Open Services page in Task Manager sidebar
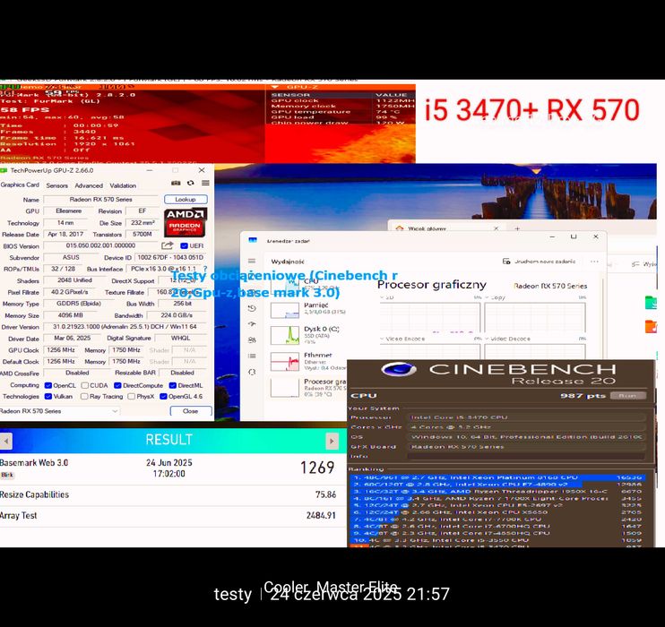Image resolution: width=665 pixels, height=627 pixels. pos(252,372)
